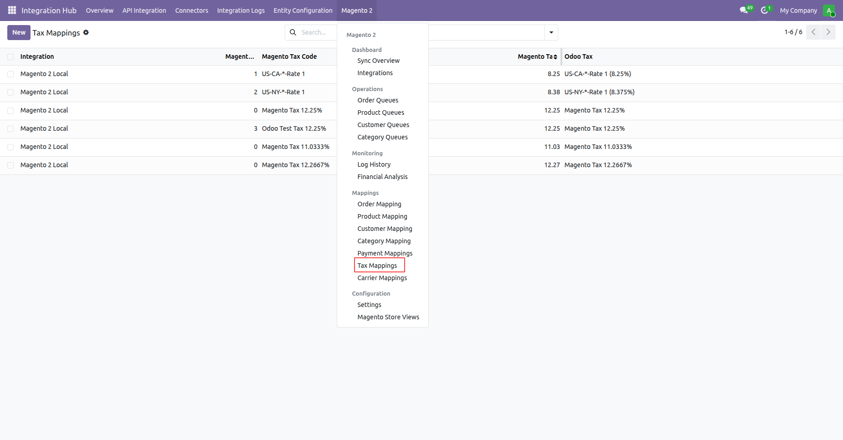Click the Integration Hub app title
843x440 pixels.
coord(49,10)
